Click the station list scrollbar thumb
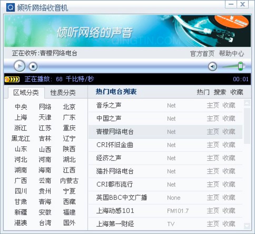This screenshot has width=255, height=234. (x=247, y=126)
